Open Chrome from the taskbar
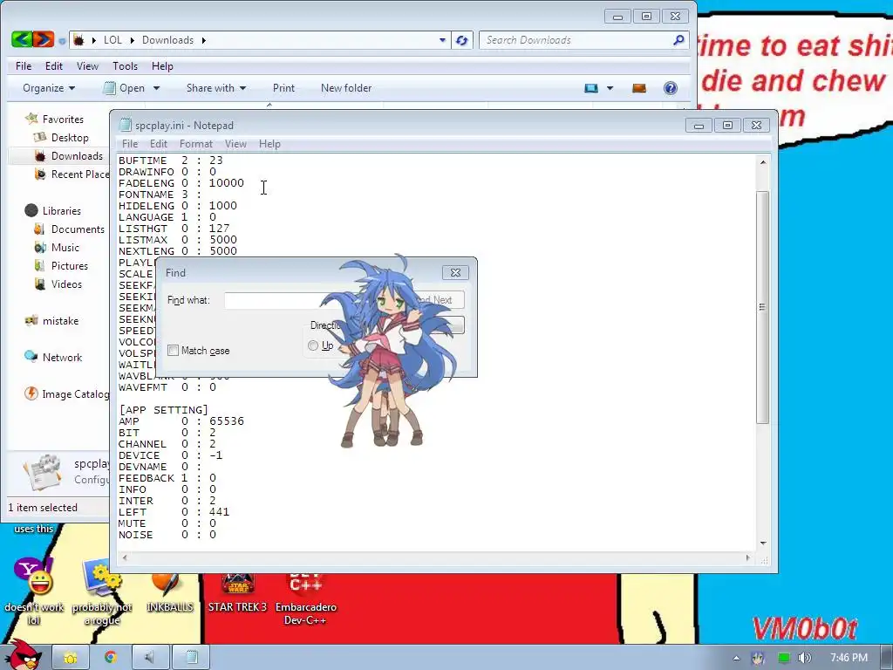 (111, 658)
